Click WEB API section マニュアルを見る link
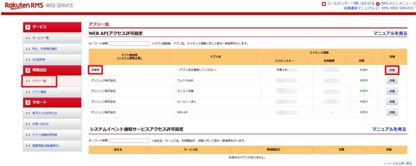The width and height of the screenshot is (416, 166). 390,33
